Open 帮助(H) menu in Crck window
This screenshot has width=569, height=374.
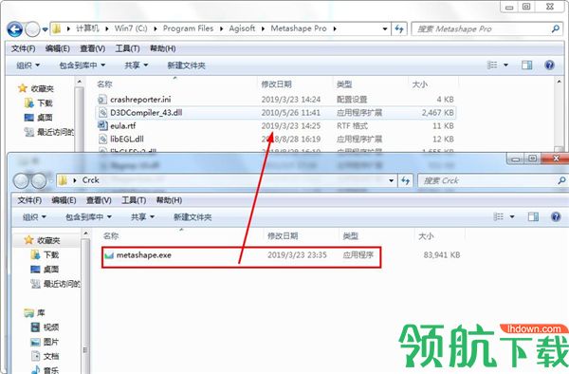click(x=169, y=200)
